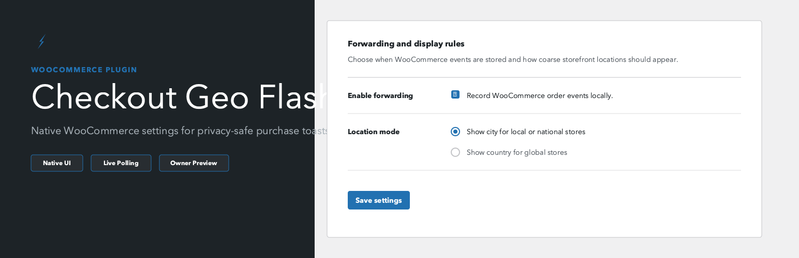Click the lightning bolt logo icon
The image size is (799, 258).
(x=41, y=42)
